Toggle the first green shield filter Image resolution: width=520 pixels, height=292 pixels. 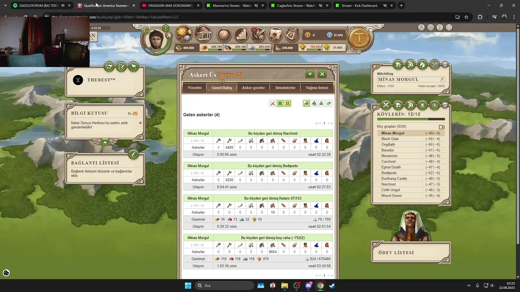[280, 103]
